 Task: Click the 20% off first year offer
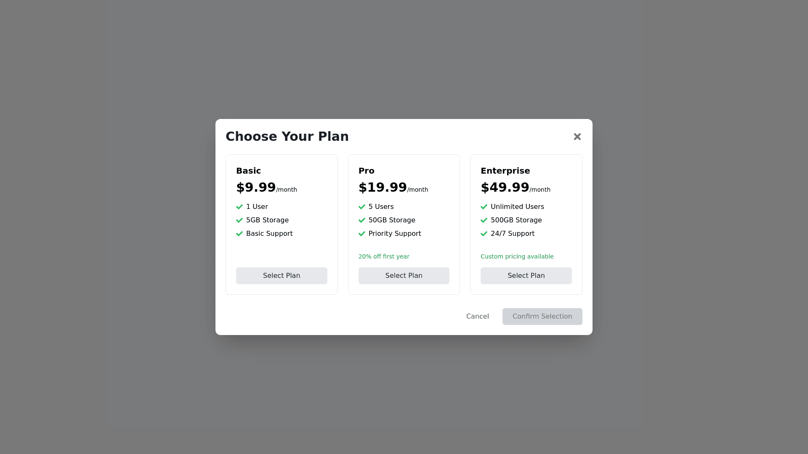point(384,256)
